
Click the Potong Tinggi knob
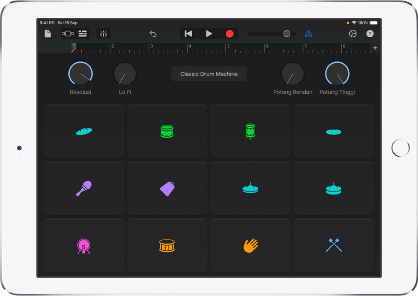tap(337, 74)
